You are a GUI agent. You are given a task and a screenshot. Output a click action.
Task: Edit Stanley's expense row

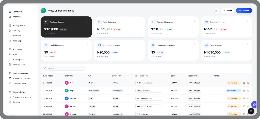point(244,106)
